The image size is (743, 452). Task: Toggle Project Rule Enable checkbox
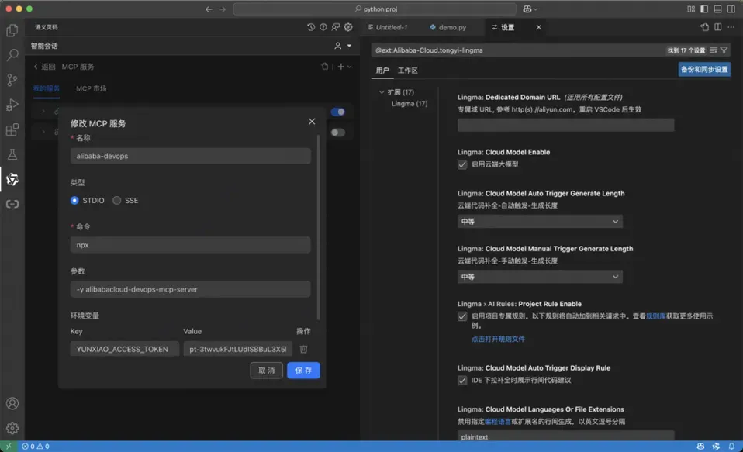[x=462, y=316]
